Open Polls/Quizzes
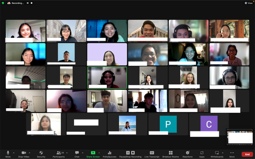Viewport: 255px width, 159px height. 109,154
